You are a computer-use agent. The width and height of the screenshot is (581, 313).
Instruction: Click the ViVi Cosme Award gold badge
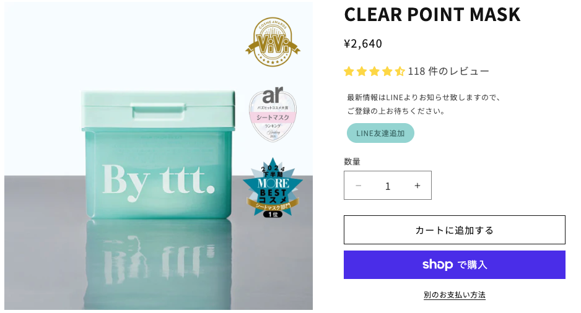pos(273,42)
